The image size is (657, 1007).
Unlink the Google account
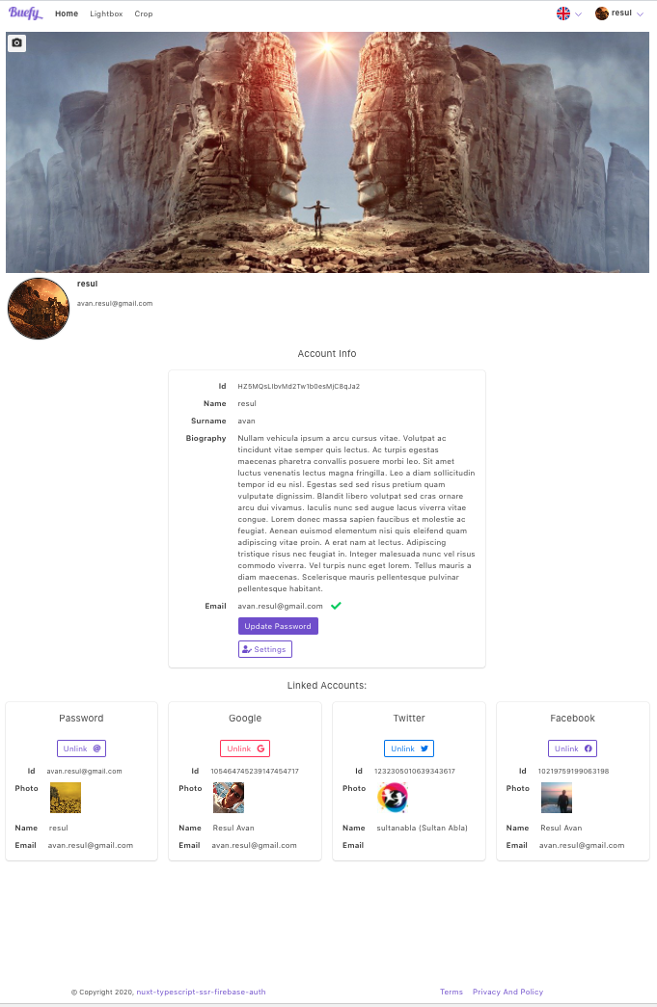245,748
